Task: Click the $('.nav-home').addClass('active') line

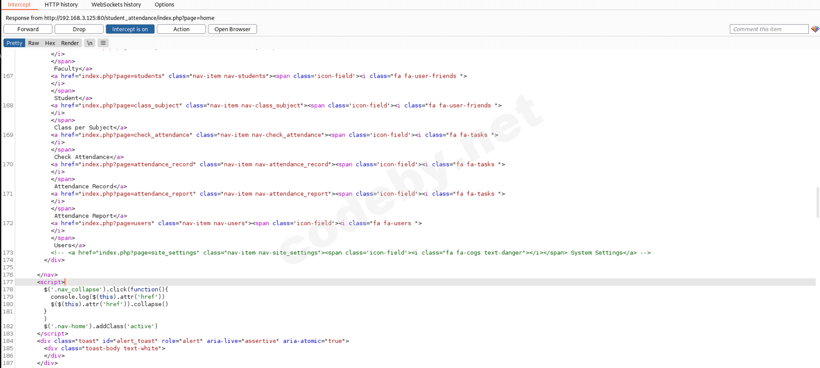Action: [x=101, y=326]
